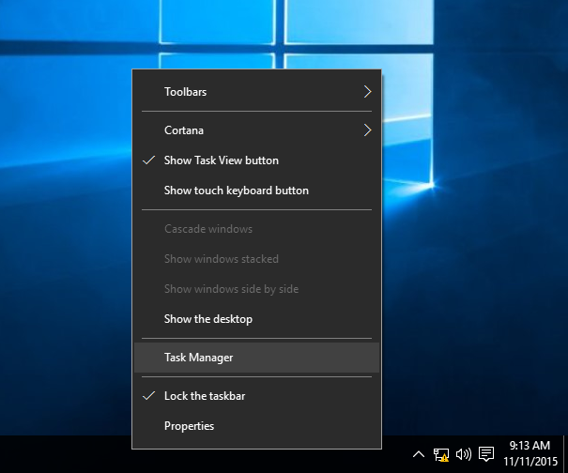Expand the Cortana submenu

pyautogui.click(x=184, y=130)
